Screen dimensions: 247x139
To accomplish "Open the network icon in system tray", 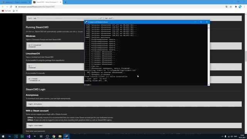I will [x=228, y=136].
